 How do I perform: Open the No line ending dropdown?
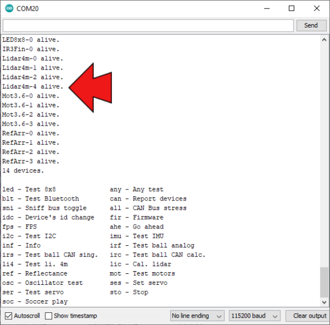197,316
